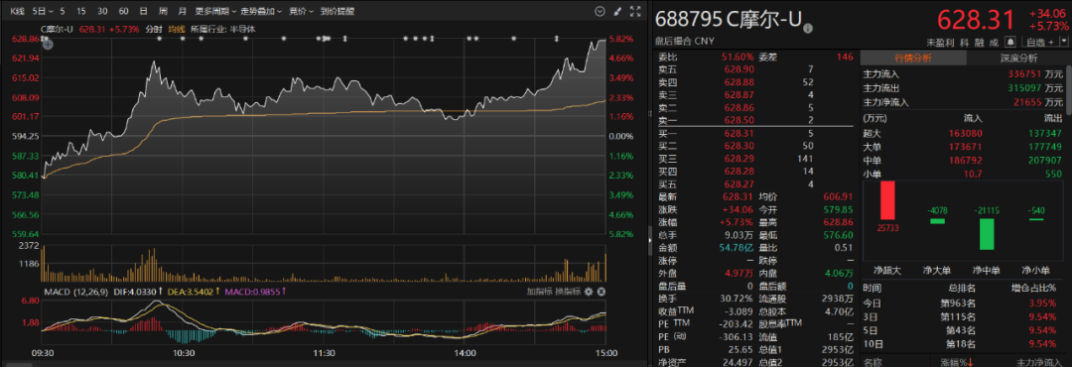Image resolution: width=1072 pixels, height=367 pixels.
Task: Select the 30 minute period
Action: click(102, 11)
